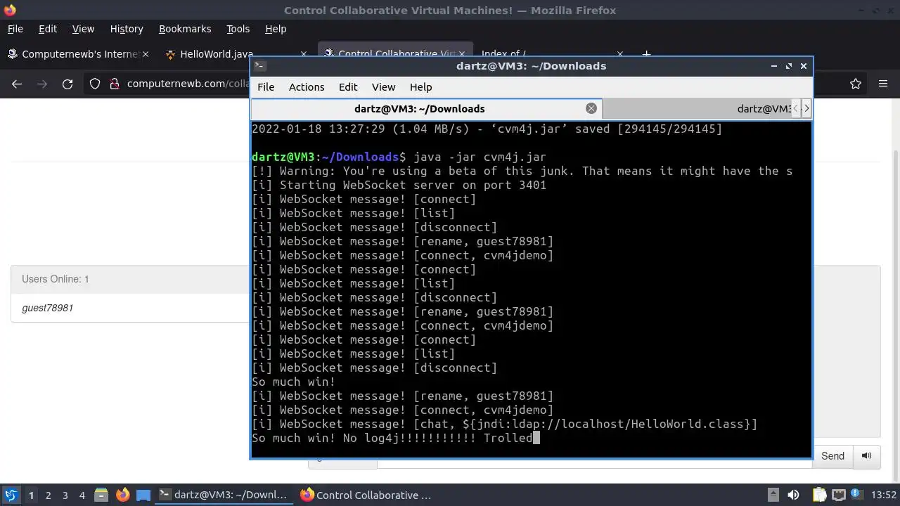Click the show desktop panel icon
Viewport: 900px width, 506px height.
(143, 495)
